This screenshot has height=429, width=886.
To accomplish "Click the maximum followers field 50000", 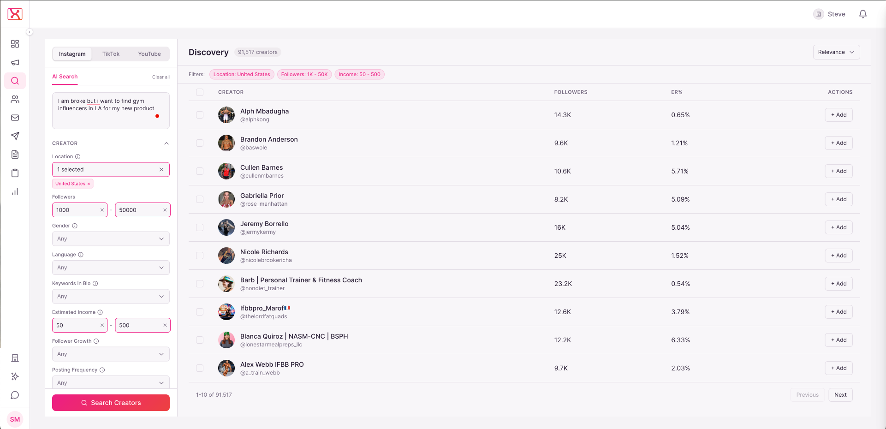I will [x=143, y=210].
